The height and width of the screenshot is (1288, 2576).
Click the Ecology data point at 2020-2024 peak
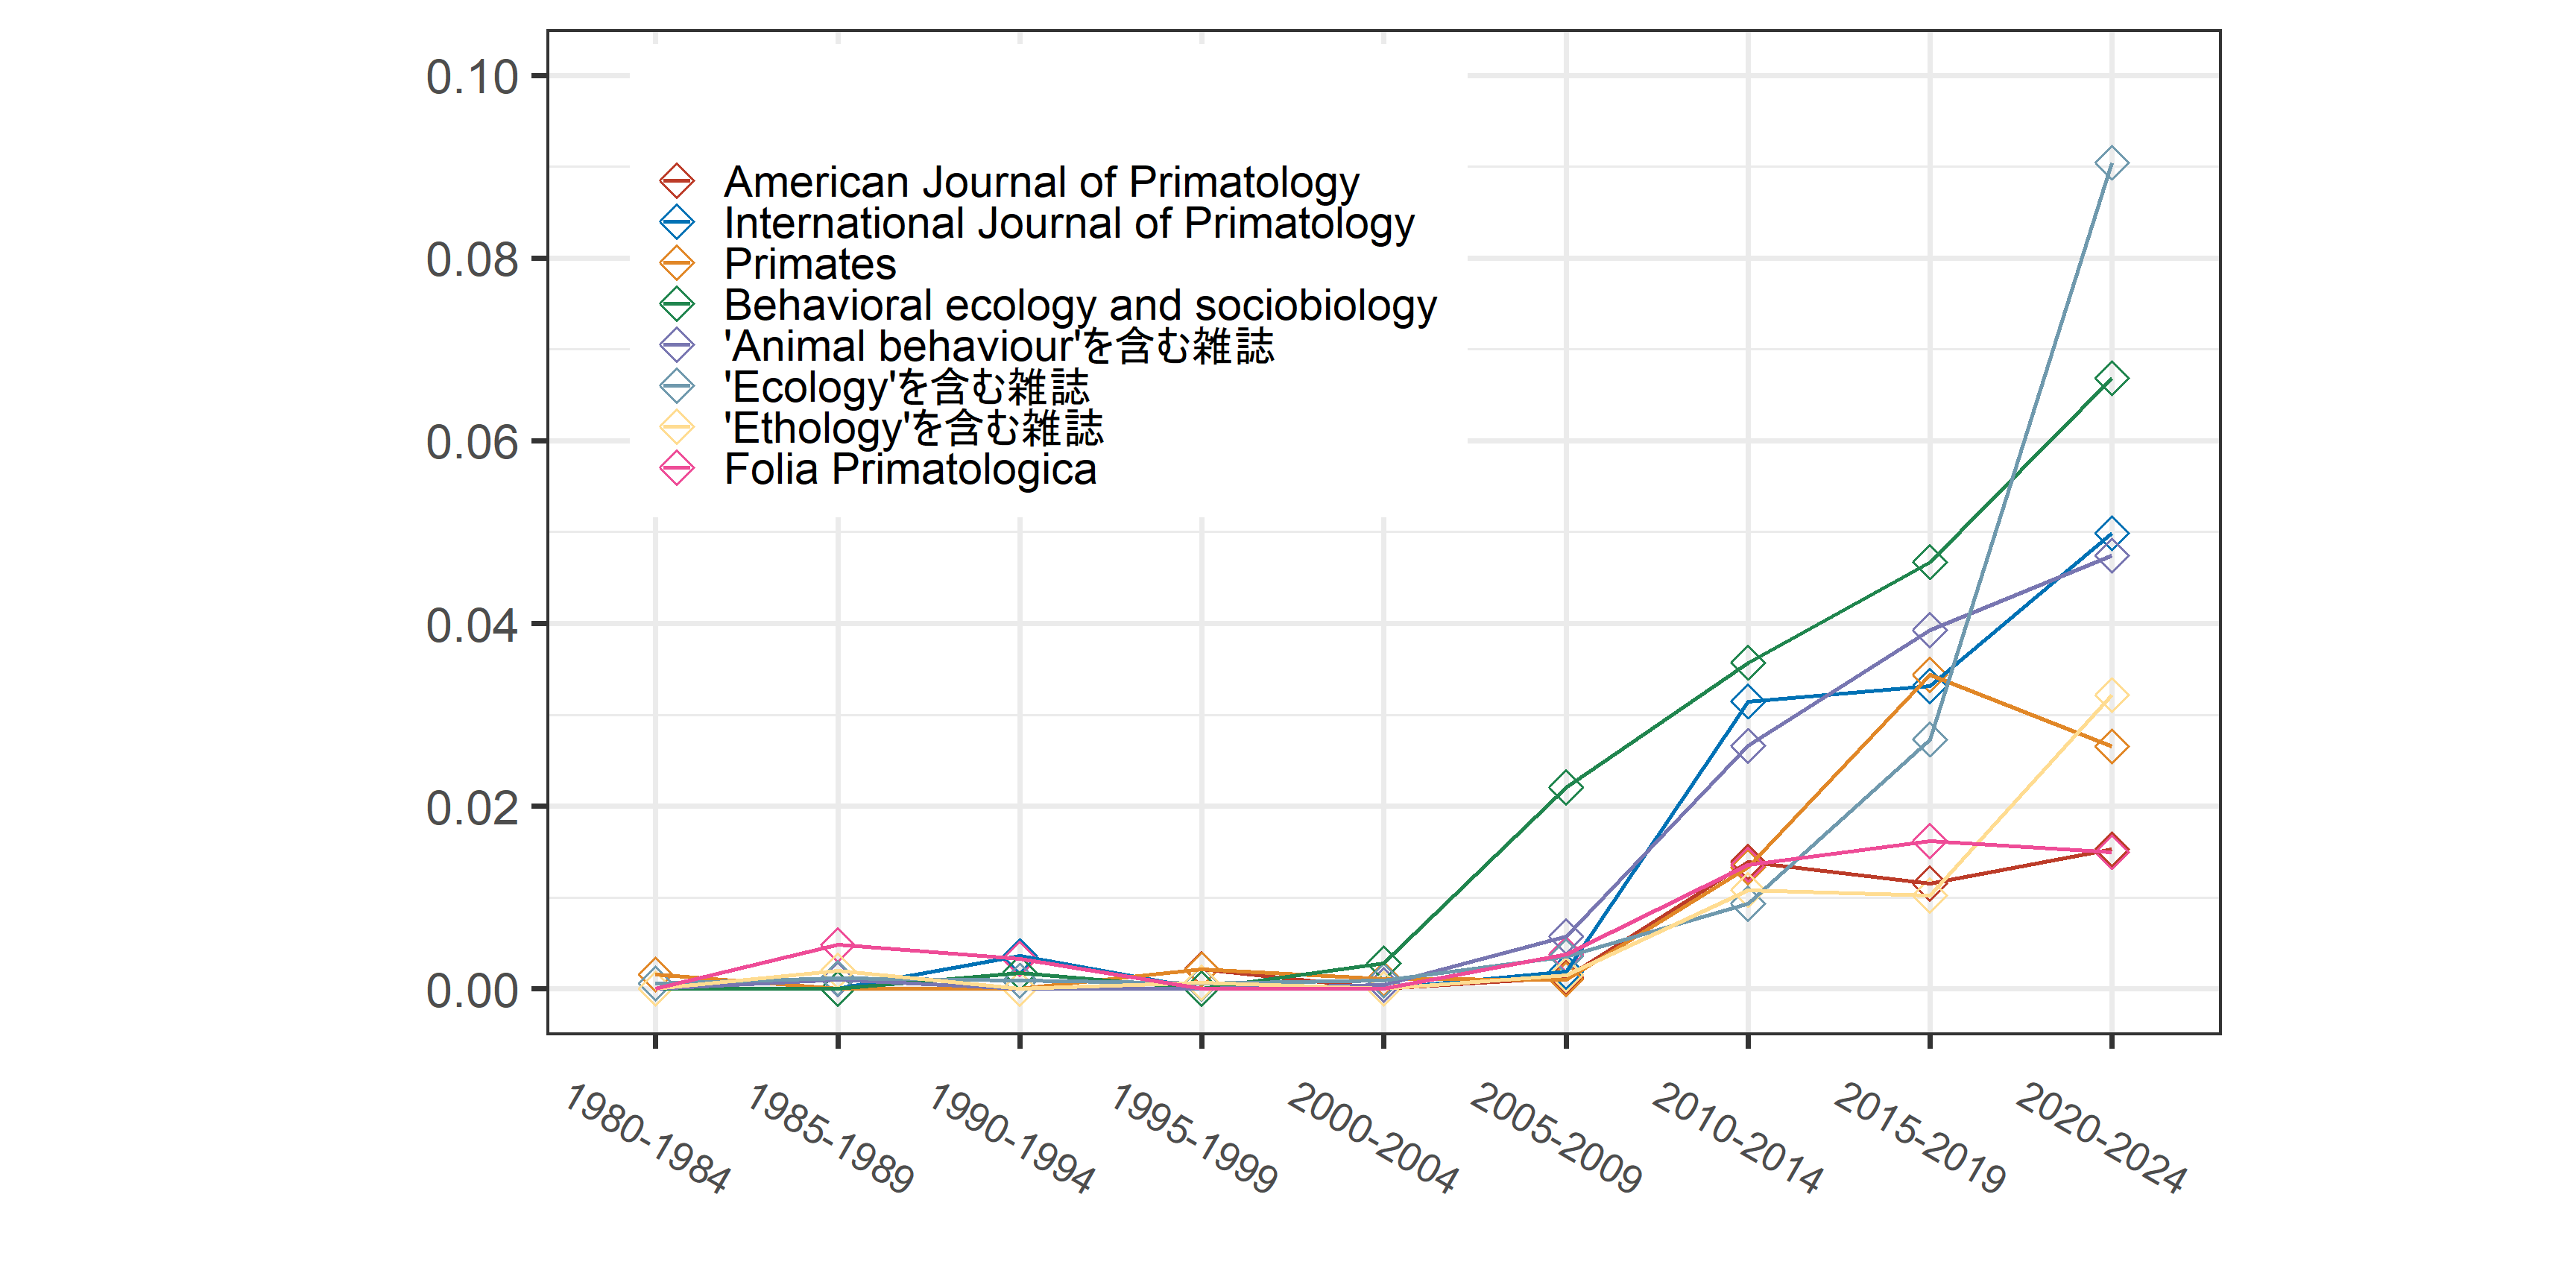(x=2111, y=163)
